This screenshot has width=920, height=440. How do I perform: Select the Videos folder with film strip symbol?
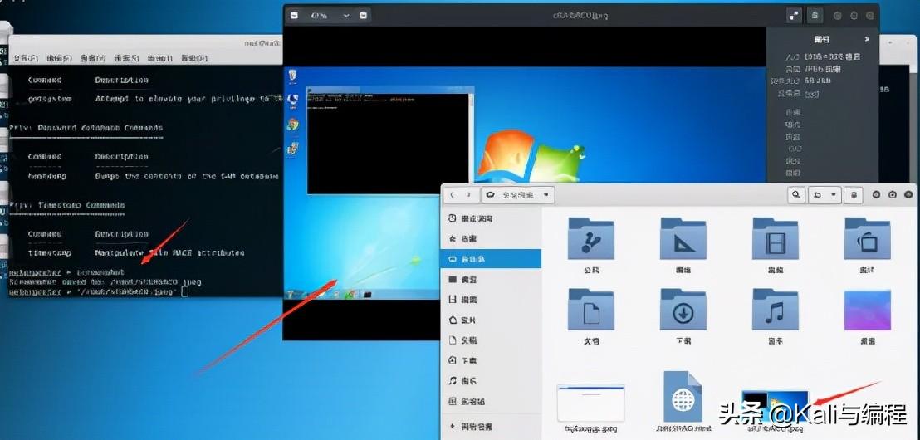775,245
